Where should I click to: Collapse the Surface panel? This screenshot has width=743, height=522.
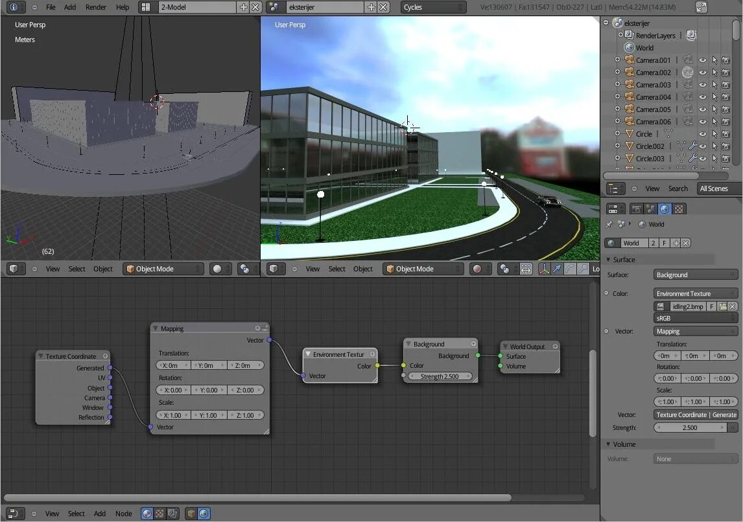point(608,259)
